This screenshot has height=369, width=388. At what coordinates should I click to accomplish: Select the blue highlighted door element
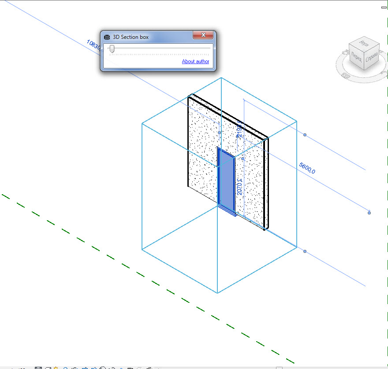(x=227, y=182)
